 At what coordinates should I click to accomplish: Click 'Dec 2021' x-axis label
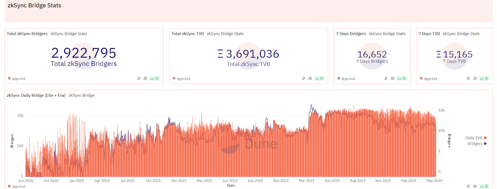(179, 181)
